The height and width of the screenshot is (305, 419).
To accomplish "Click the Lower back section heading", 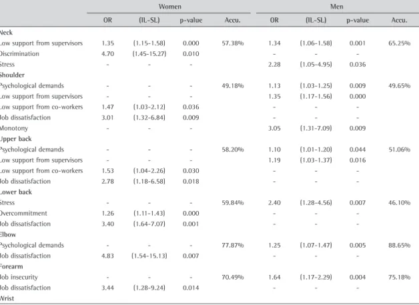I will (16, 192).
